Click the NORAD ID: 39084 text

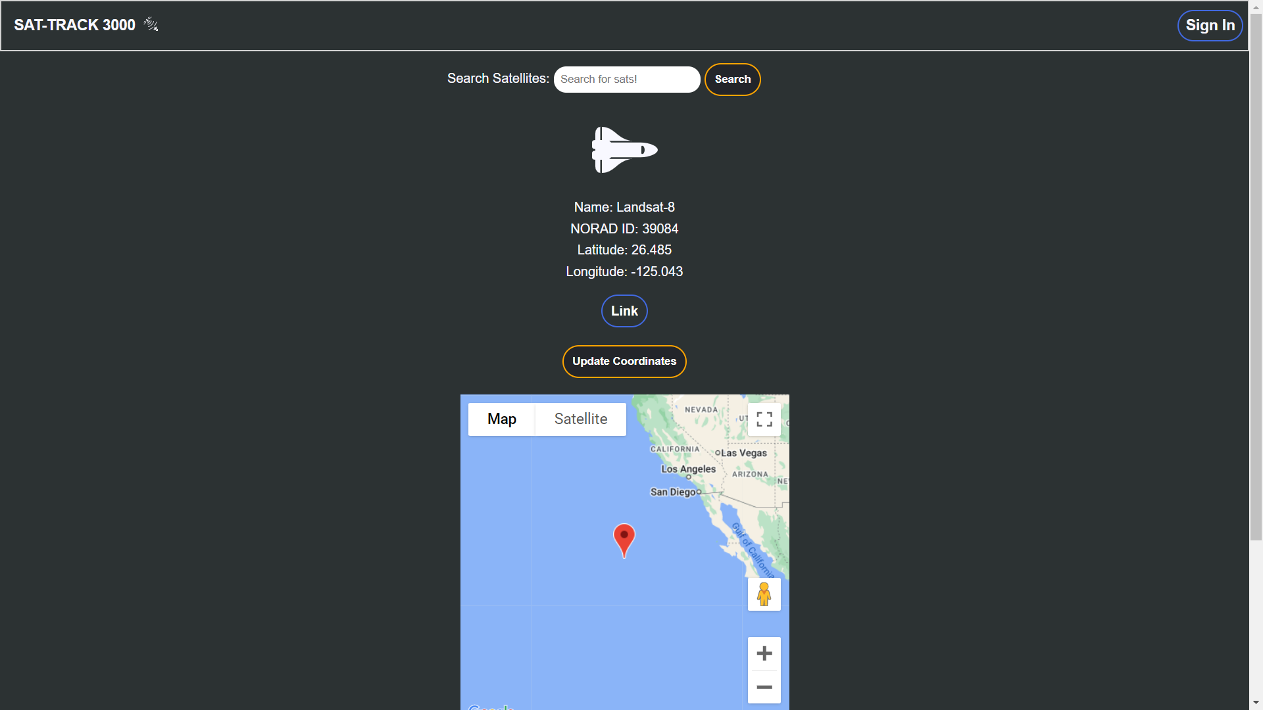tap(624, 229)
